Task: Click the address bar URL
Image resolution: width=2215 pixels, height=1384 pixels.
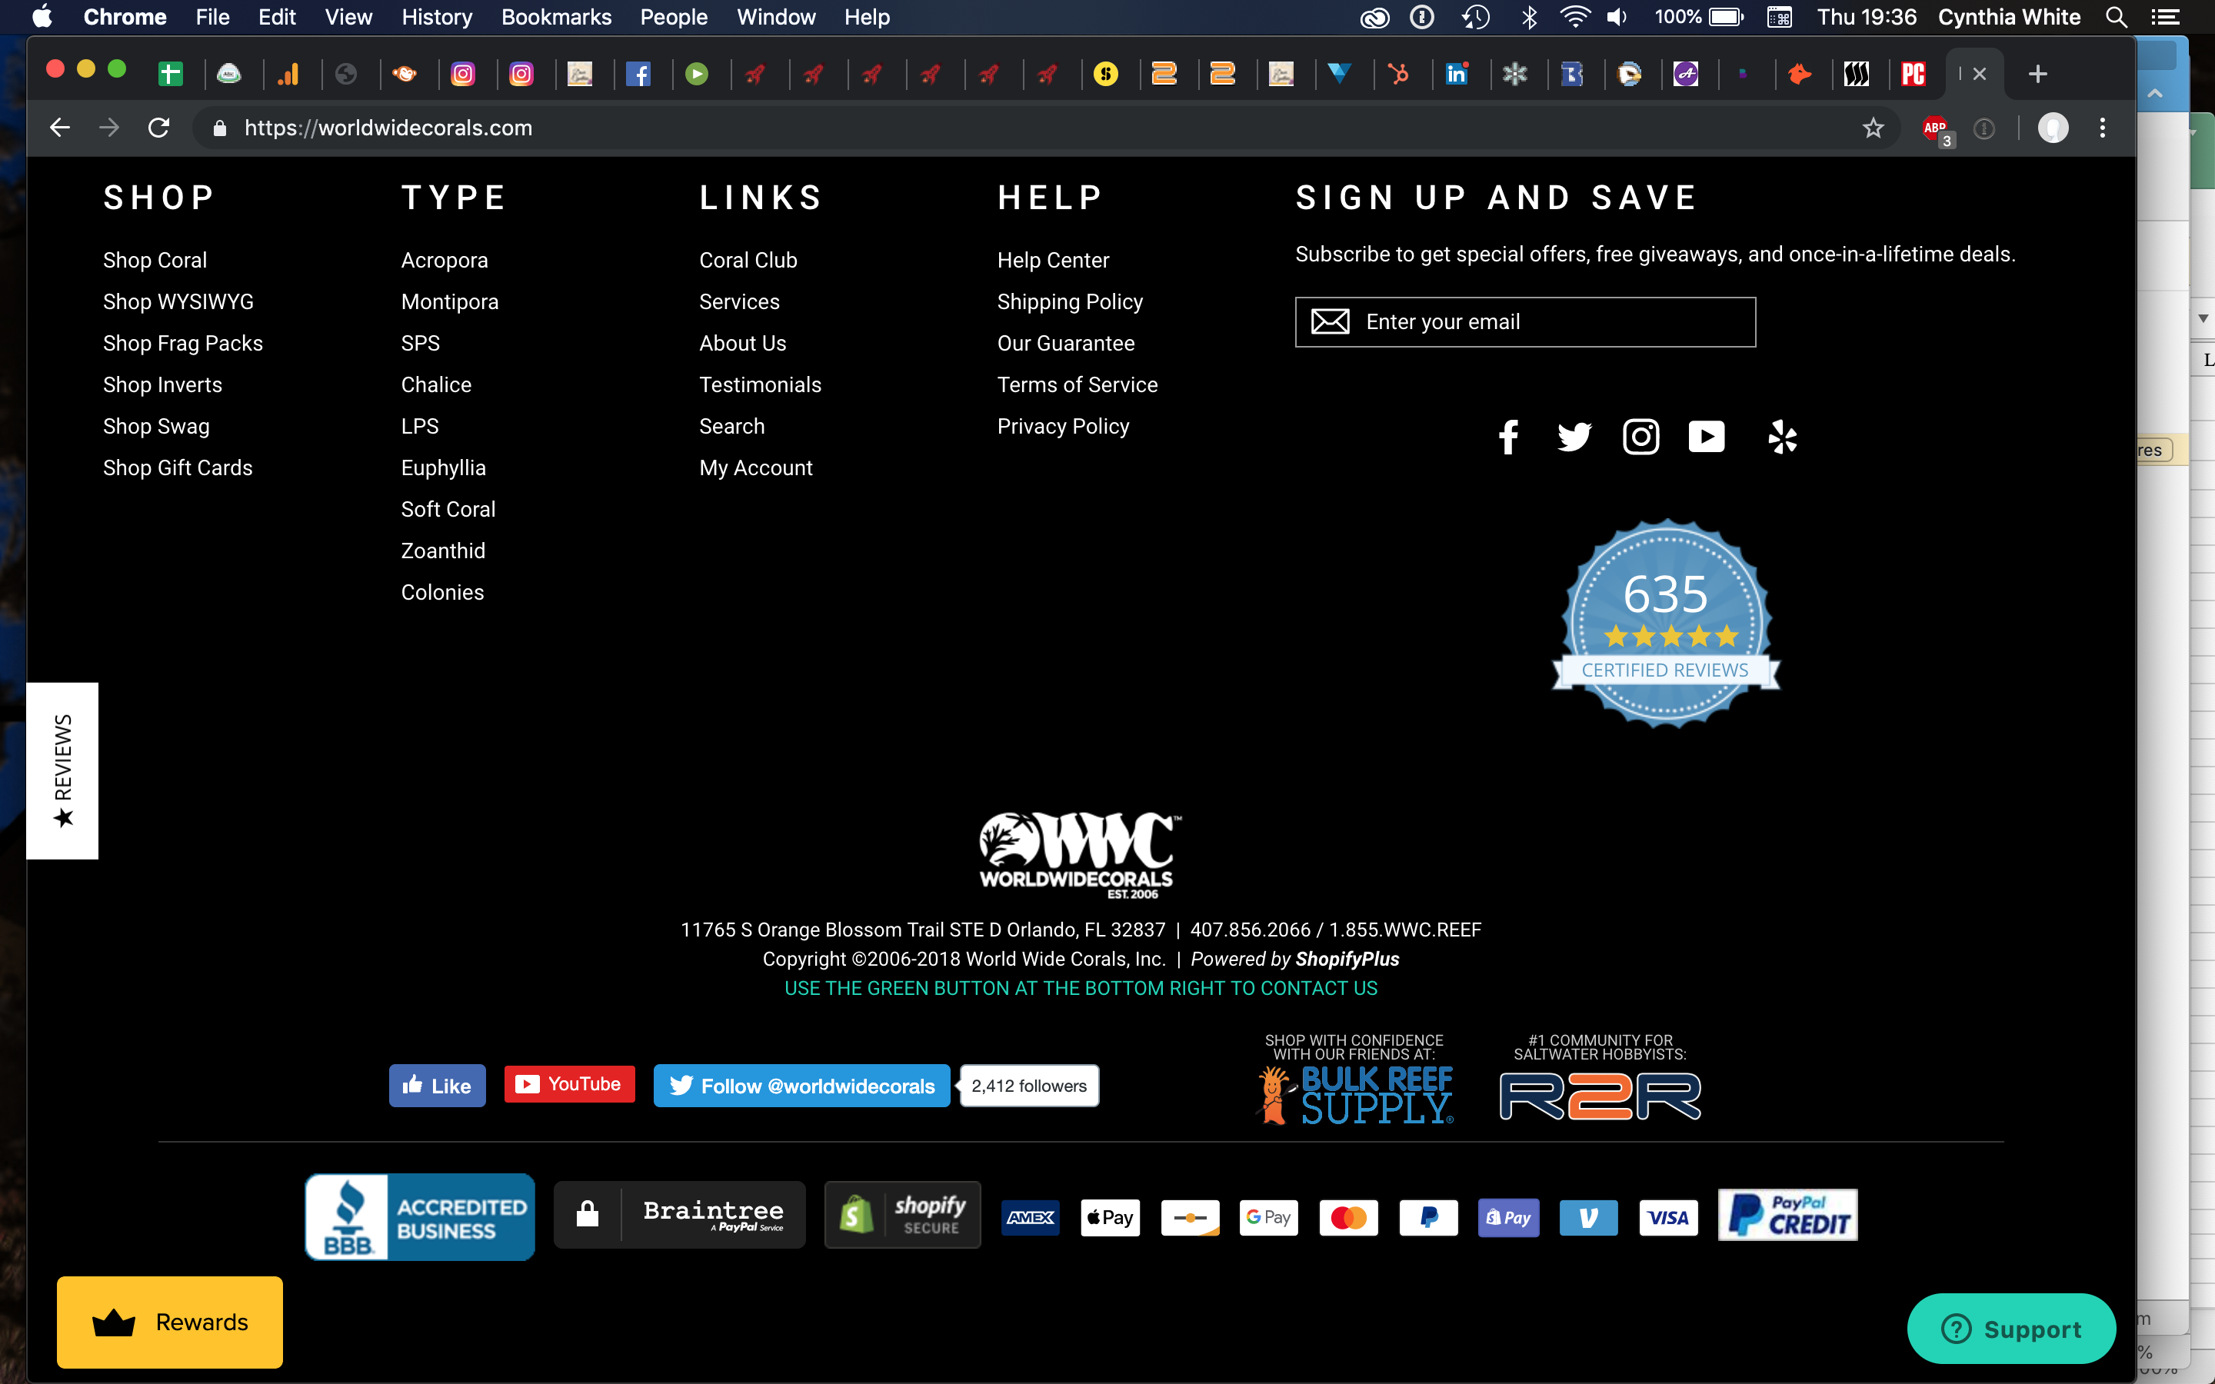Action: coord(388,128)
